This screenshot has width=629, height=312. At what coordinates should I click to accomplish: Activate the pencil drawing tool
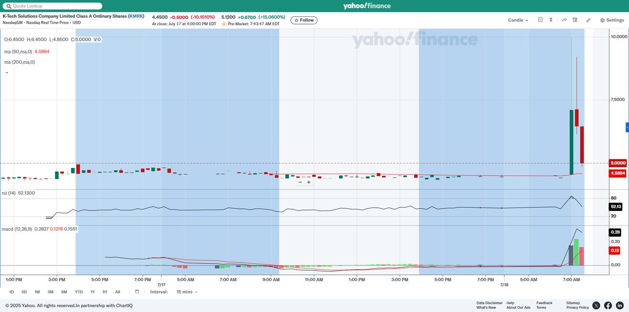(588, 20)
